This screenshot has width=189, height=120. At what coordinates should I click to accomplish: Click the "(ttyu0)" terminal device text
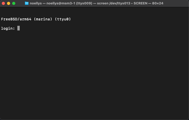click(x=62, y=19)
